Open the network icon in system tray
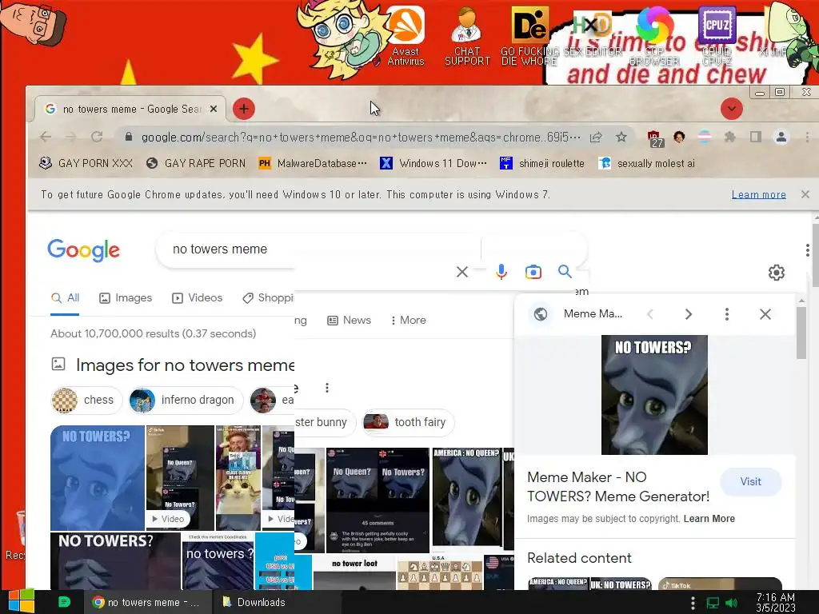The height and width of the screenshot is (614, 819). point(713,603)
